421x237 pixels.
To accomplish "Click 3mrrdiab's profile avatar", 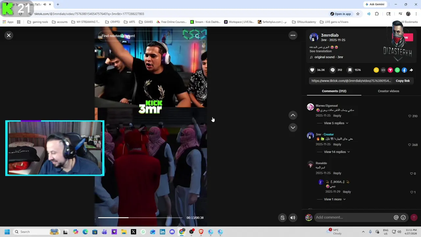I will pos(314,37).
